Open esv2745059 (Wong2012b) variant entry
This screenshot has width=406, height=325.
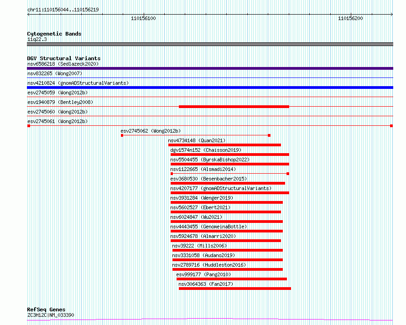click(57, 93)
